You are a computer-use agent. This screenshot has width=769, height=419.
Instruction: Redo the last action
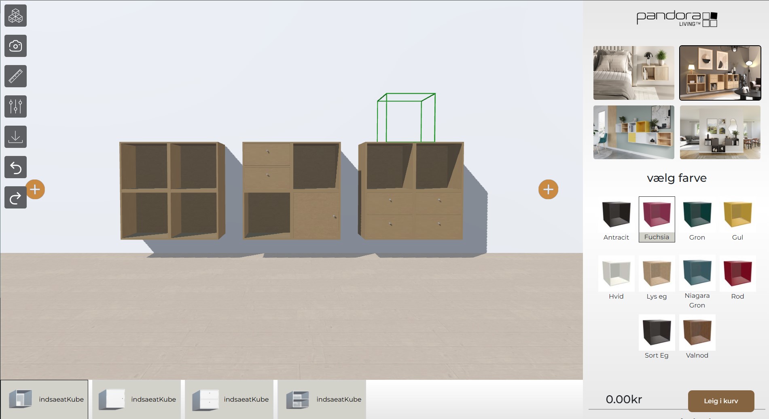coord(15,198)
